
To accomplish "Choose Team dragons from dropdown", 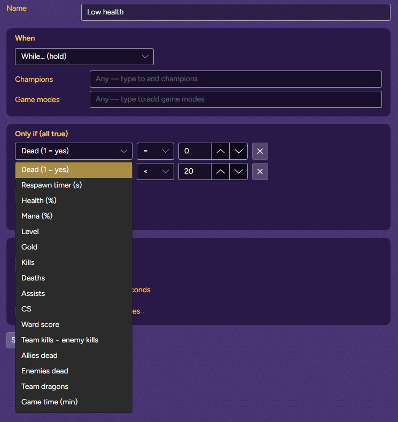I will pos(74,386).
